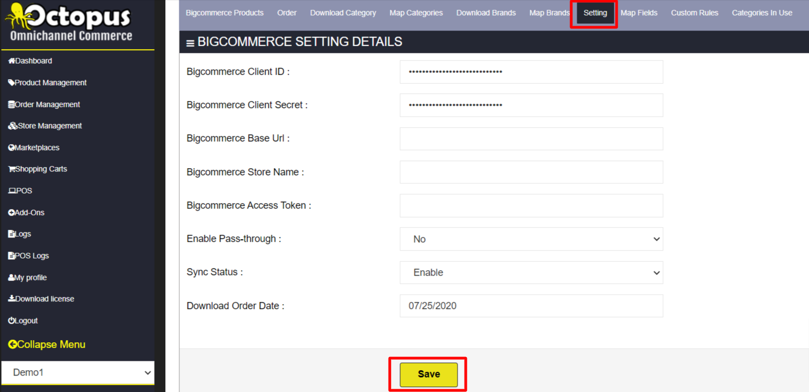Open the Download Brands tab
This screenshot has width=809, height=392.
[486, 13]
